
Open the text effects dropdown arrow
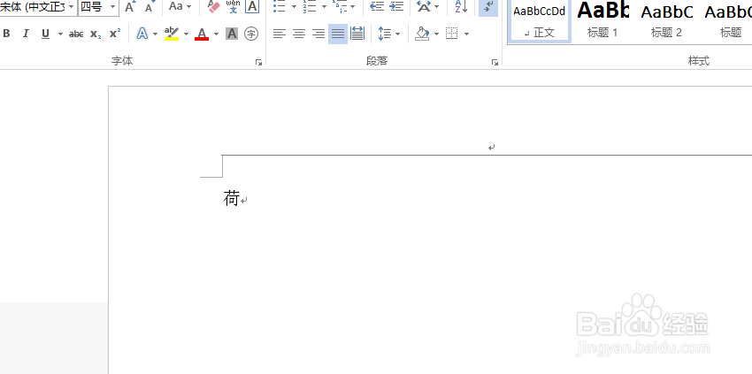click(155, 34)
